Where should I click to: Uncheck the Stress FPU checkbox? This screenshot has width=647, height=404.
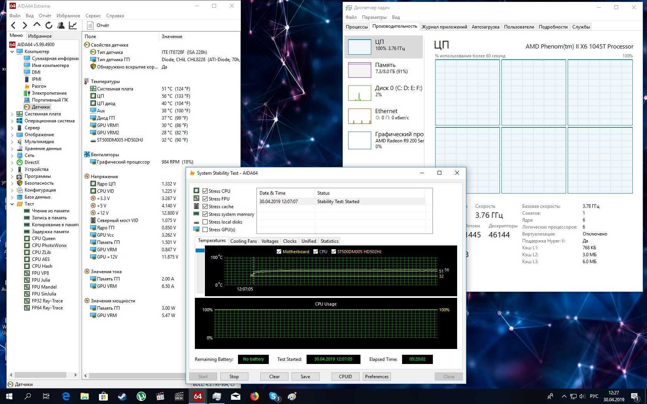[x=205, y=199]
